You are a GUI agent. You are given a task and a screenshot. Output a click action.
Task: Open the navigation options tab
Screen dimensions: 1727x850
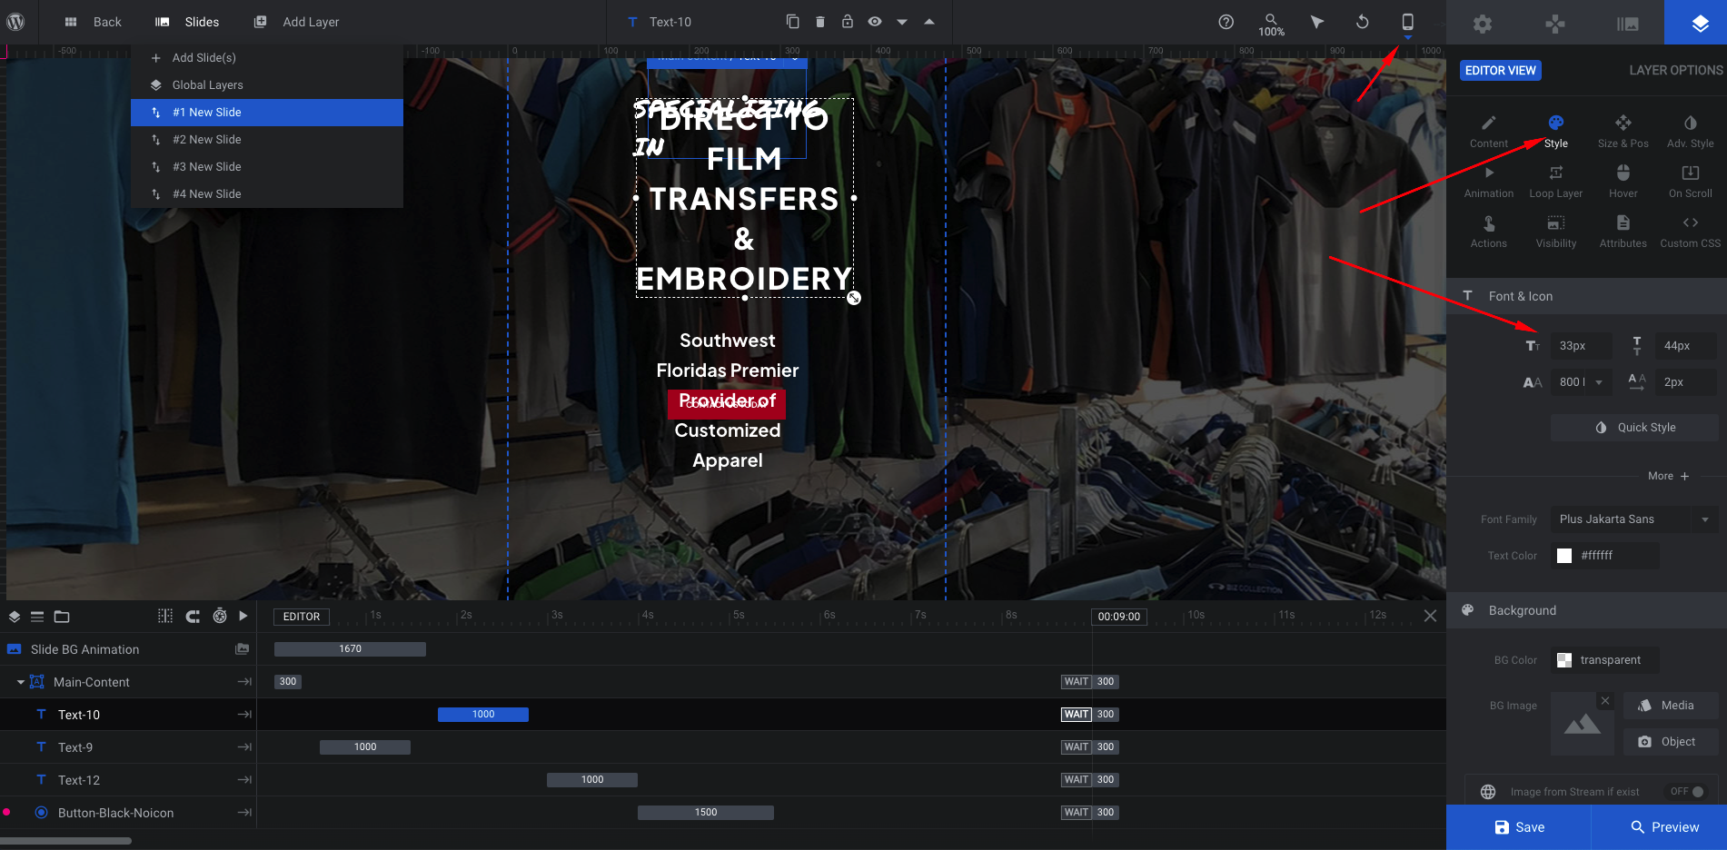tap(1555, 24)
